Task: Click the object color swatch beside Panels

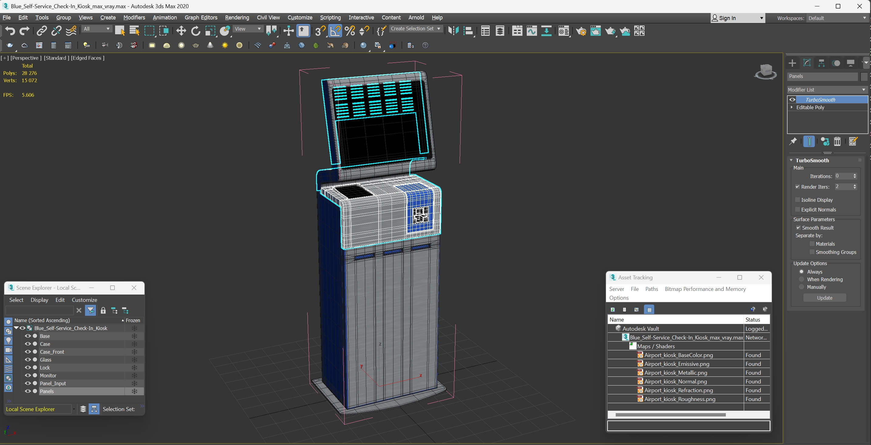Action: tap(864, 76)
